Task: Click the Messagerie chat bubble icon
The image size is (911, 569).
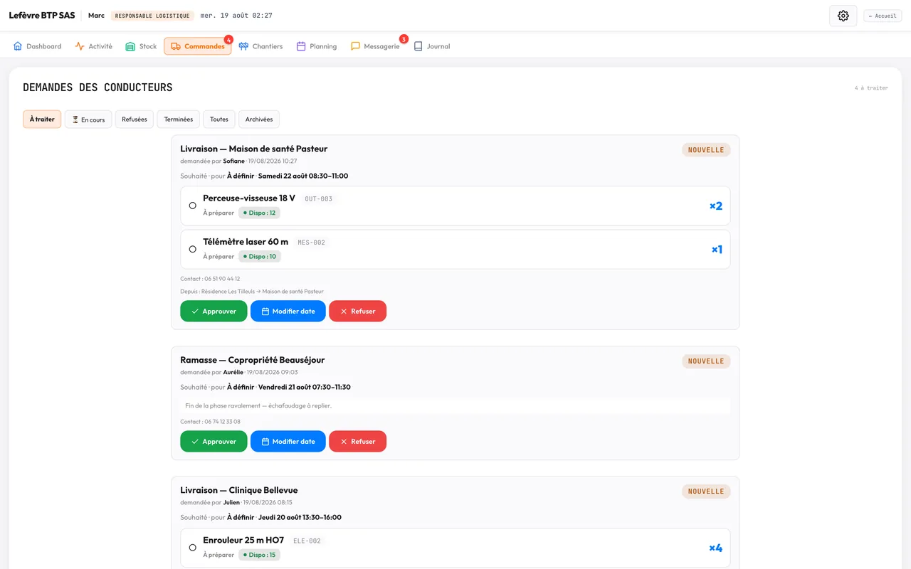Action: (x=355, y=46)
